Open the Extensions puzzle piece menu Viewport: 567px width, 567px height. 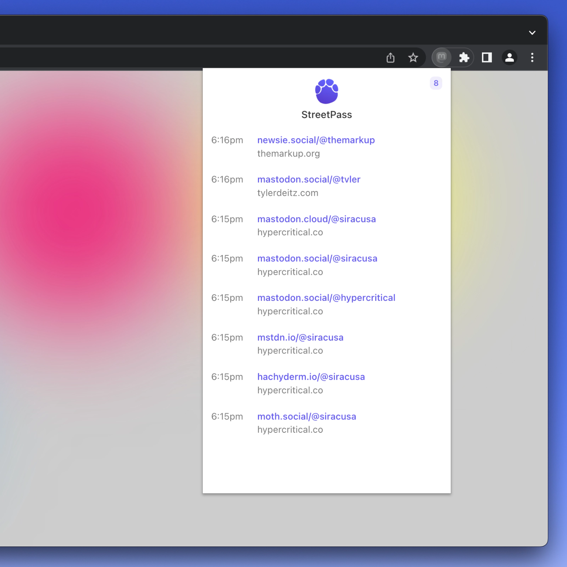pyautogui.click(x=464, y=57)
